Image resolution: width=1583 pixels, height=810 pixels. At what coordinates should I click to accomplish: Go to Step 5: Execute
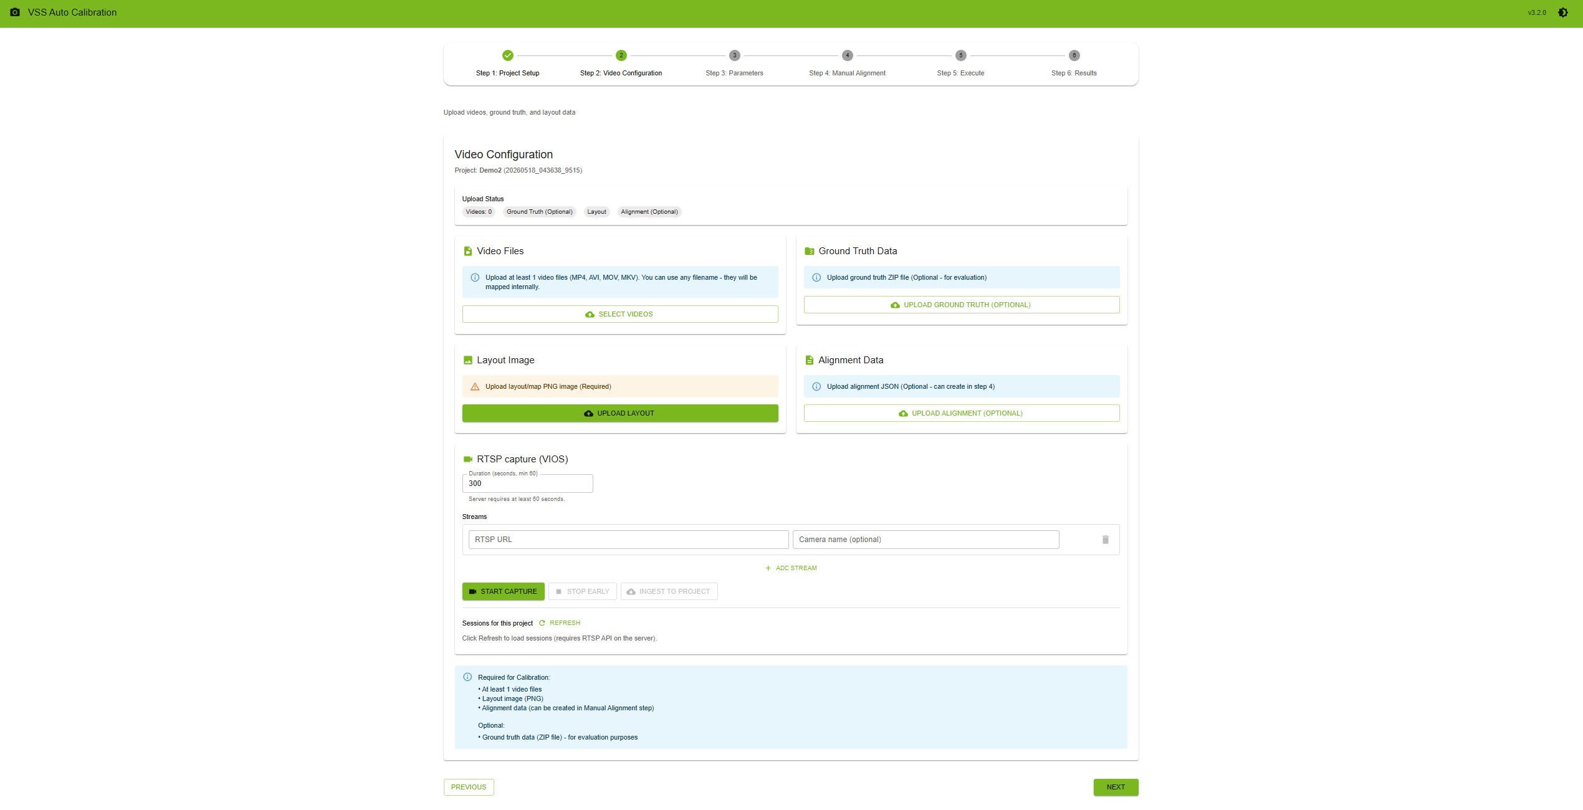point(961,74)
